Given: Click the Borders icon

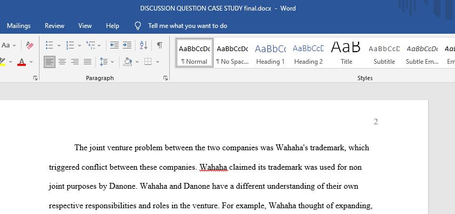Looking at the screenshot, I should 148,62.
